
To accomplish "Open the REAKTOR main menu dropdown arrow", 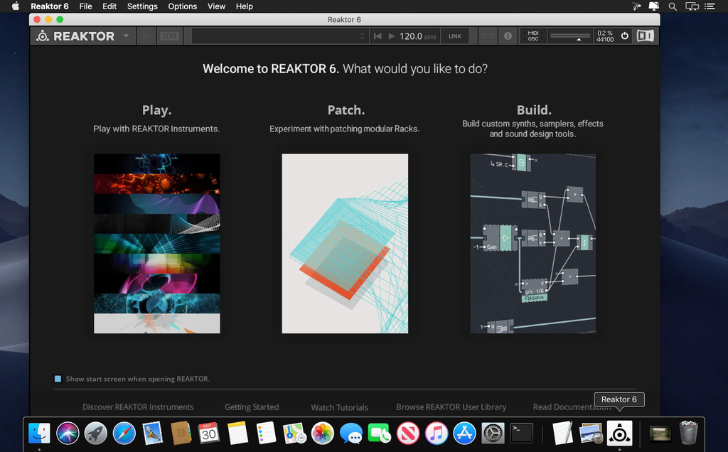I will [x=127, y=36].
